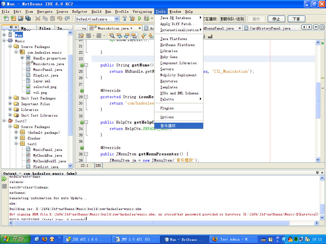This screenshot has height=244, width=326.
Task: Click the Find Next Occurrence icon
Action: click(x=127, y=36)
